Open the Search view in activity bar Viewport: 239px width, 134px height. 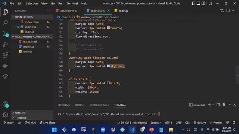(x=5, y=23)
